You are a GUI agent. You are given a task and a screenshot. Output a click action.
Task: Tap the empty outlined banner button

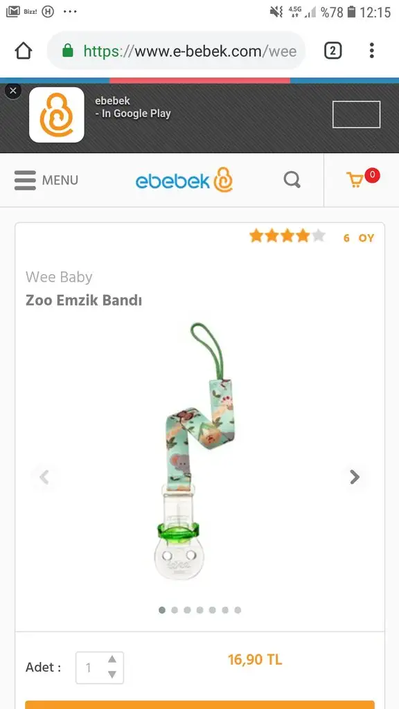click(x=357, y=114)
